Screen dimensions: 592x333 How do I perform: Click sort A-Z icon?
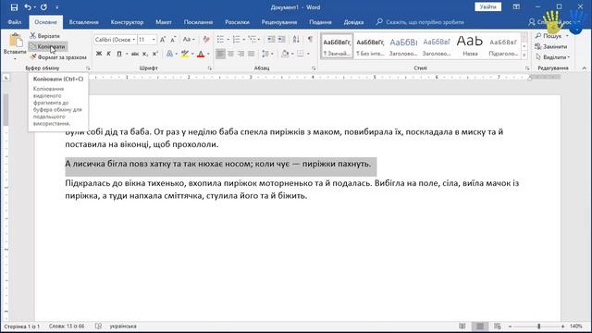(x=296, y=40)
